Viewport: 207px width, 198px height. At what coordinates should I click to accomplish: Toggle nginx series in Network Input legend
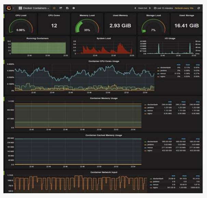pos(155,188)
